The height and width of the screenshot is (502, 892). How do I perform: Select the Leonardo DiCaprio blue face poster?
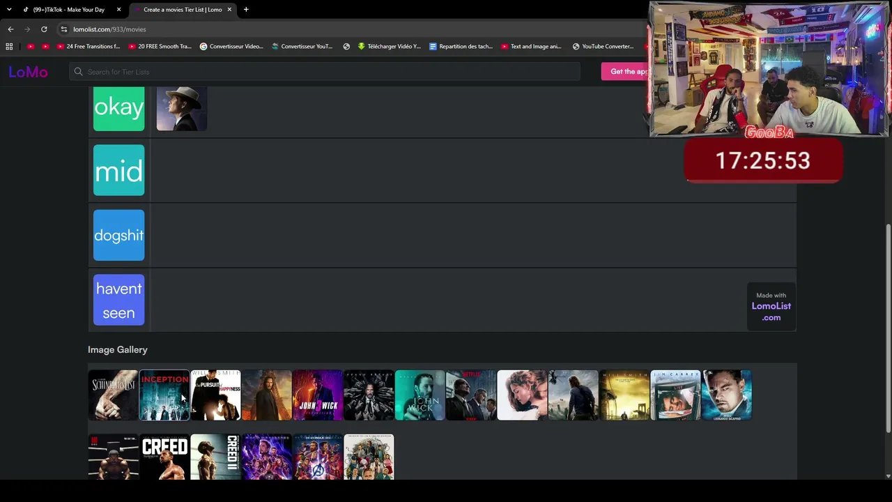pos(726,395)
